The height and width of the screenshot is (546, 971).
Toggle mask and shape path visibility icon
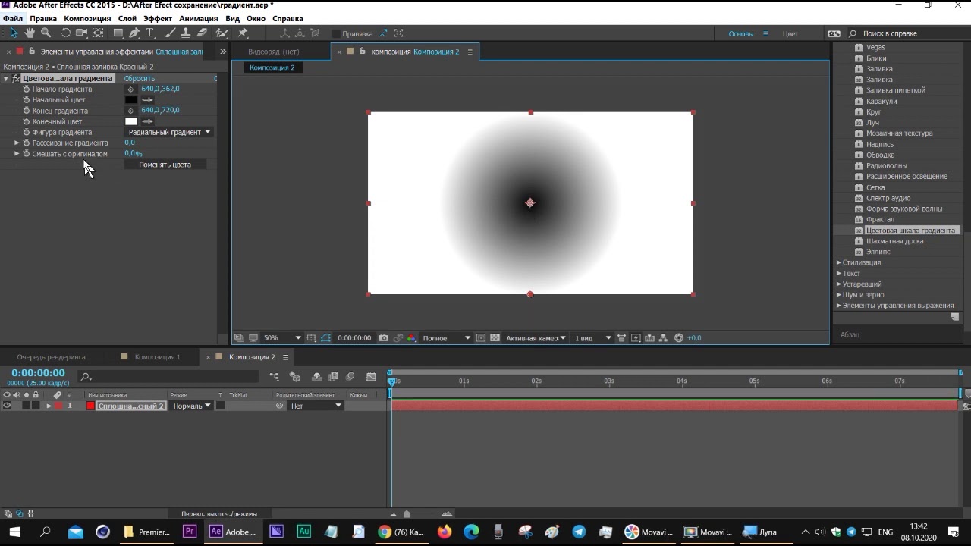pos(326,338)
